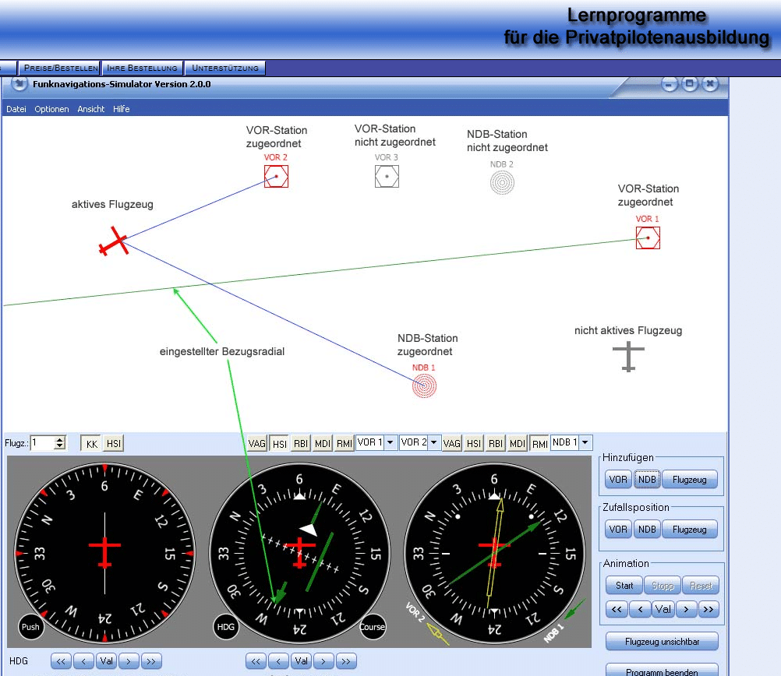Toggle KK compass display mode
Viewport: 781px width, 676px height.
pyautogui.click(x=92, y=443)
